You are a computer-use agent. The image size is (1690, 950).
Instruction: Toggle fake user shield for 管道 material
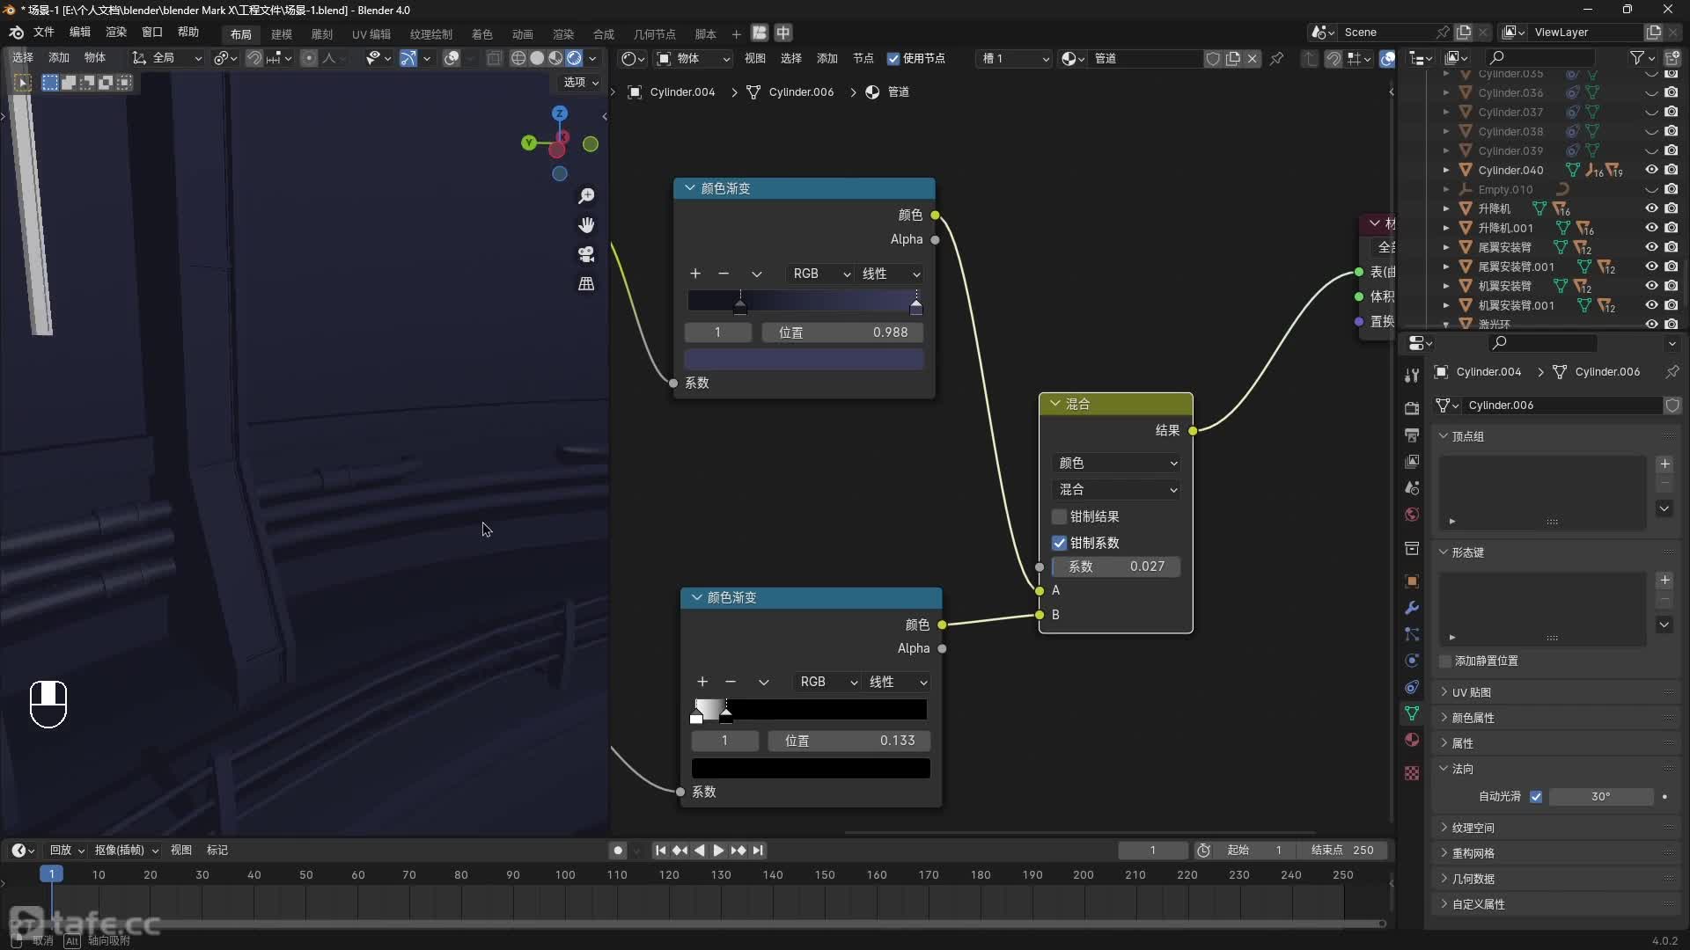click(x=1213, y=58)
